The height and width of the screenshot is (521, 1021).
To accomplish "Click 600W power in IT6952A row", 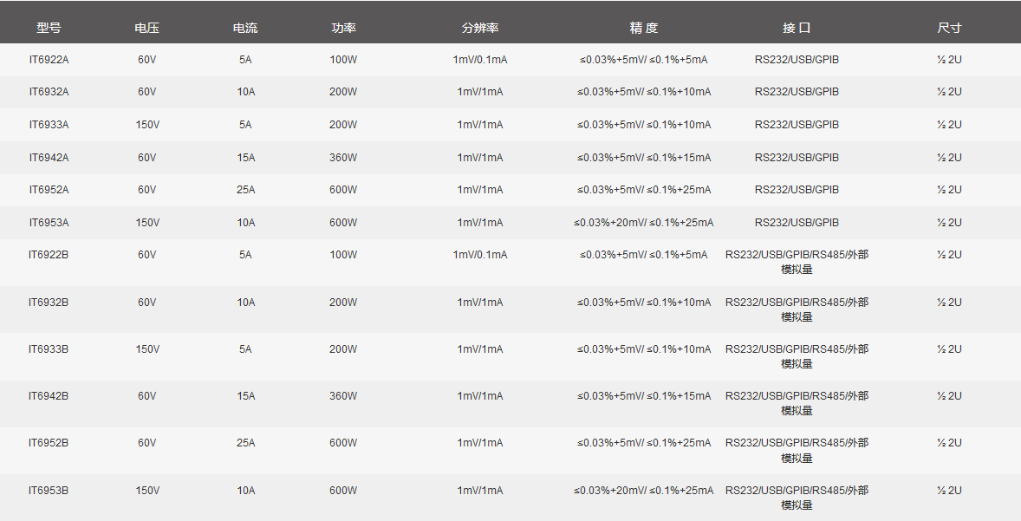I will 343,190.
